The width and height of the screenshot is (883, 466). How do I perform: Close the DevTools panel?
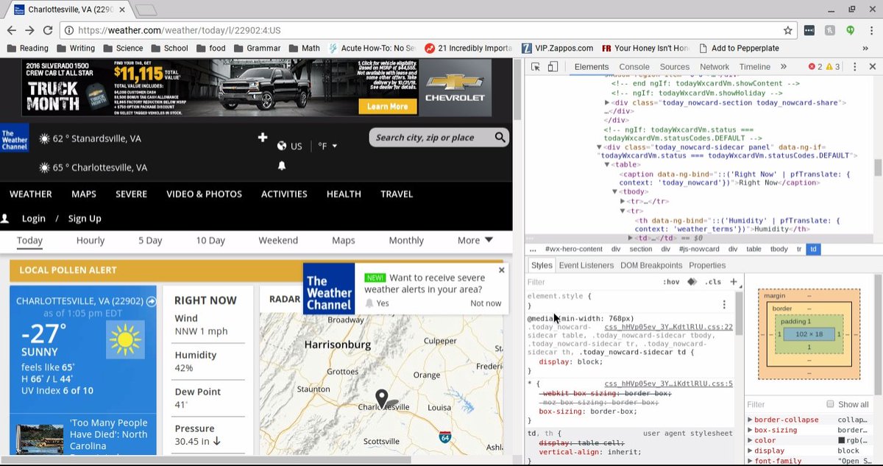tap(871, 66)
